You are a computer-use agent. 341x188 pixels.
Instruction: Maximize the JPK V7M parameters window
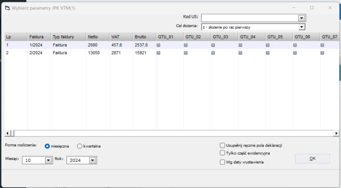point(312,8)
